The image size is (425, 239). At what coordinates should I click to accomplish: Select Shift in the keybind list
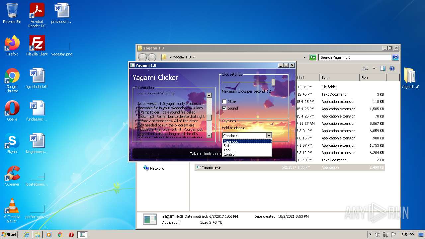click(x=247, y=146)
